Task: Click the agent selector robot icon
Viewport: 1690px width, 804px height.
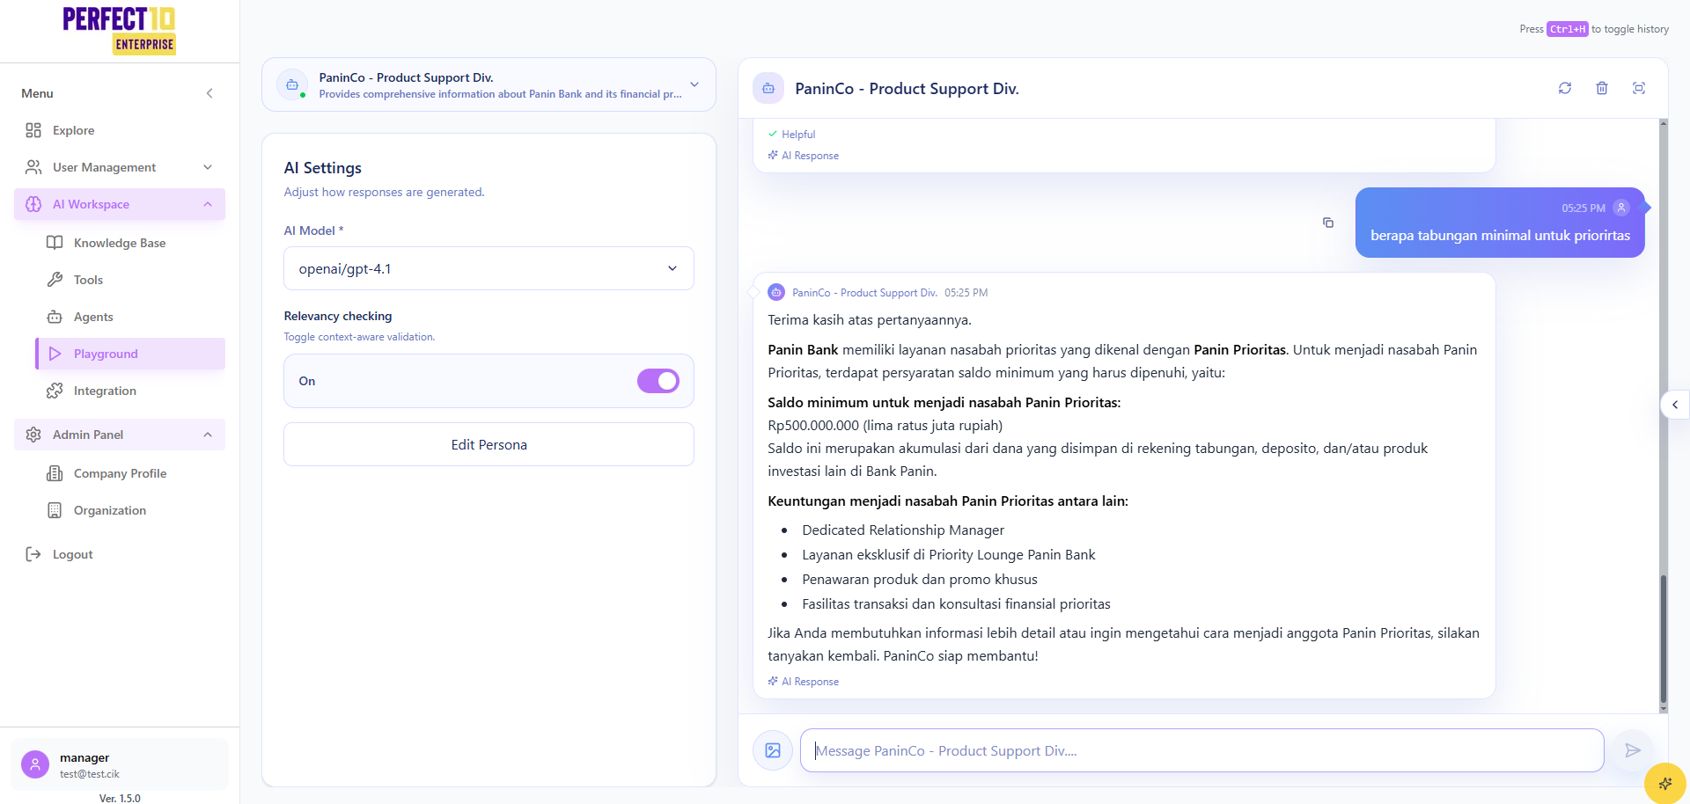Action: 292,84
